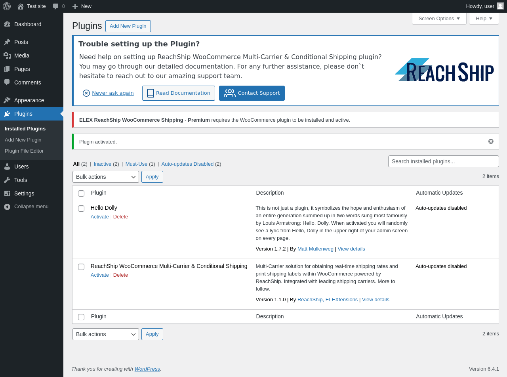This screenshot has height=377, width=507.
Task: Open the Test site home icon
Action: click(21, 6)
